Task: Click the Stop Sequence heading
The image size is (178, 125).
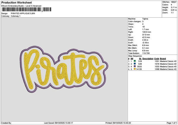Action: point(135,56)
